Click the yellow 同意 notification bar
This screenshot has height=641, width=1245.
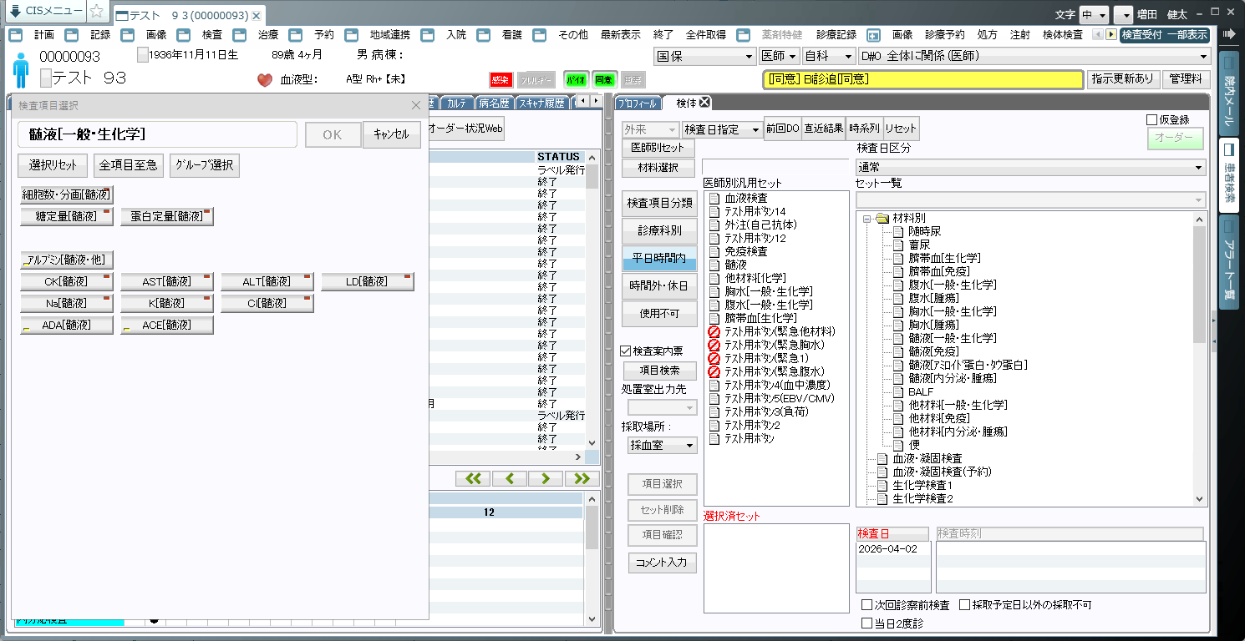[922, 79]
